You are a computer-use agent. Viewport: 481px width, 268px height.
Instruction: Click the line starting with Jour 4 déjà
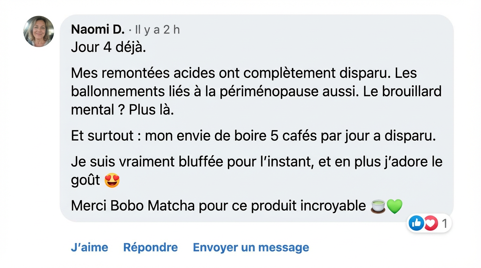point(108,47)
